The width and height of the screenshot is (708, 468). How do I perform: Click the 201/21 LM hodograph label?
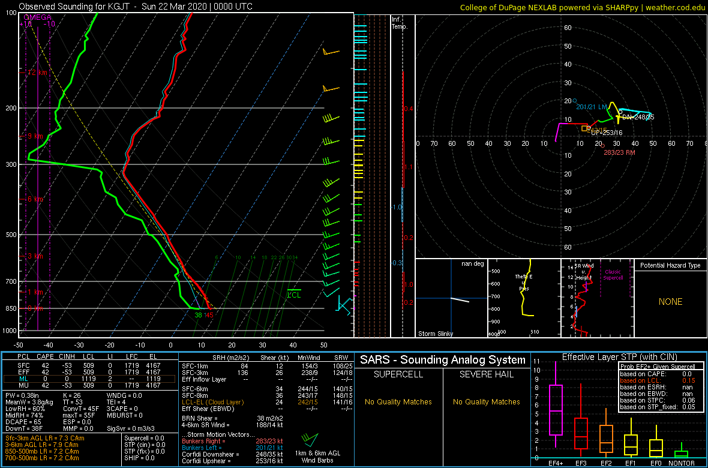pos(592,107)
